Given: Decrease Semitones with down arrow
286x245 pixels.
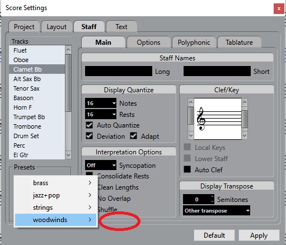Looking at the screenshot, I should click(212, 202).
